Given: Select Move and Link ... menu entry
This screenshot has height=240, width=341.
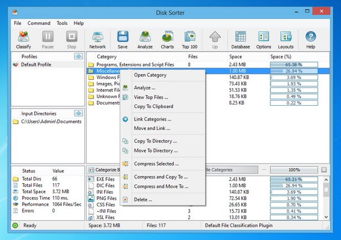Looking at the screenshot, I should point(163,128).
